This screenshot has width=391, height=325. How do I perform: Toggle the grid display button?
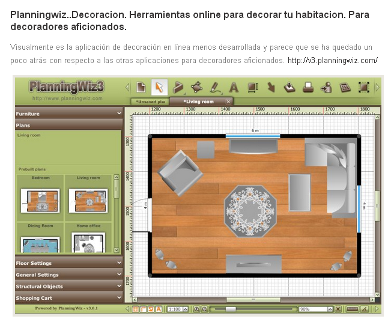tap(135, 309)
